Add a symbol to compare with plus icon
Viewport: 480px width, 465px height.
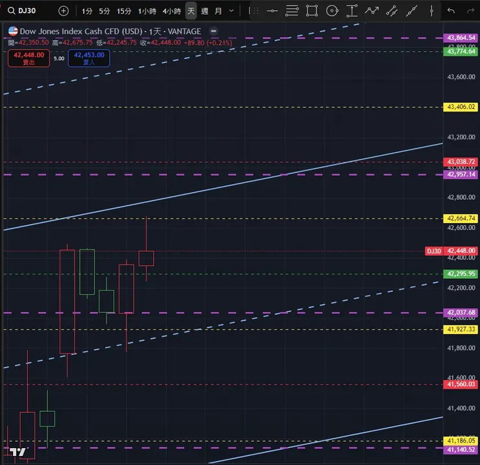coord(64,11)
